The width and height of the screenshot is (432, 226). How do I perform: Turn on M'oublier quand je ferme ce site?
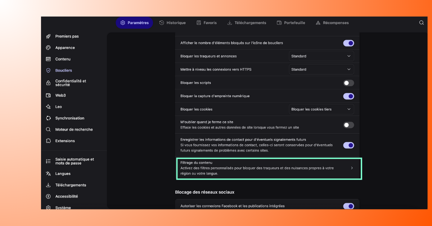coord(348,125)
